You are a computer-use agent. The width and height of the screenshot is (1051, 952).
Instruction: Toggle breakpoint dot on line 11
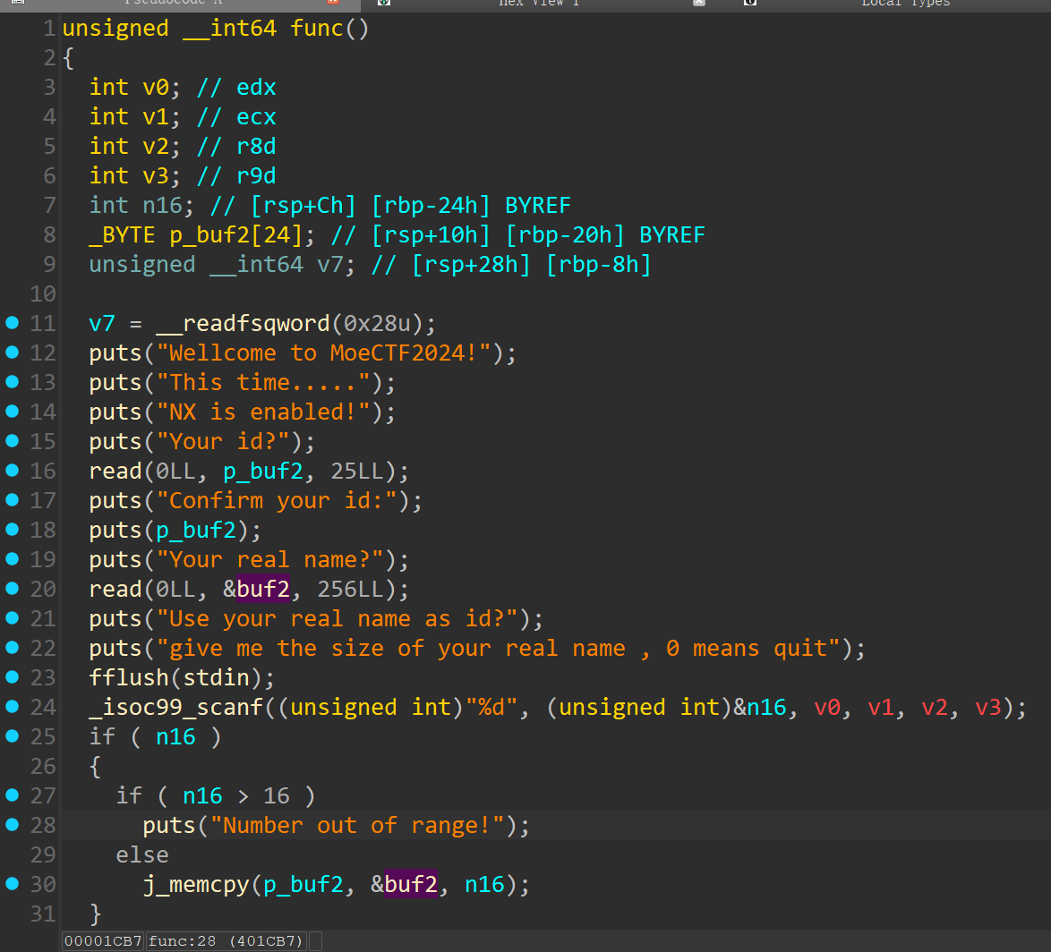(x=12, y=323)
